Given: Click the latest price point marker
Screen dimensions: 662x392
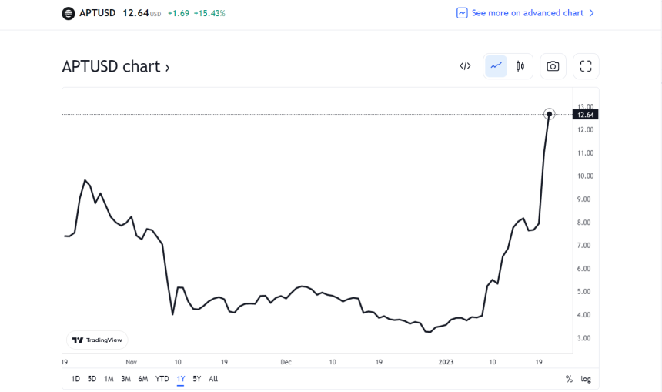Looking at the screenshot, I should tap(549, 114).
